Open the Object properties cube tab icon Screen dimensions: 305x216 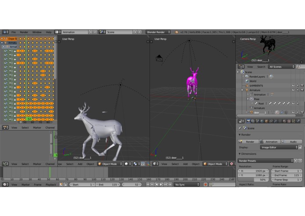click(266, 121)
